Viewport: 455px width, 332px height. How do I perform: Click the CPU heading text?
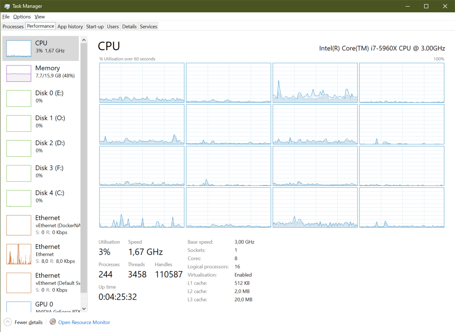109,46
